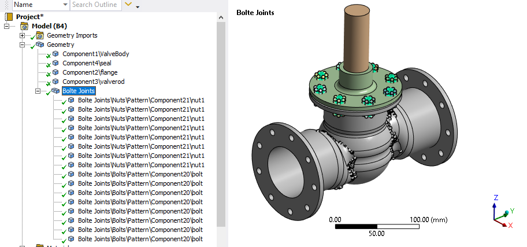The height and width of the screenshot is (247, 527).
Task: Select the Project* root item
Action: pyautogui.click(x=30, y=17)
